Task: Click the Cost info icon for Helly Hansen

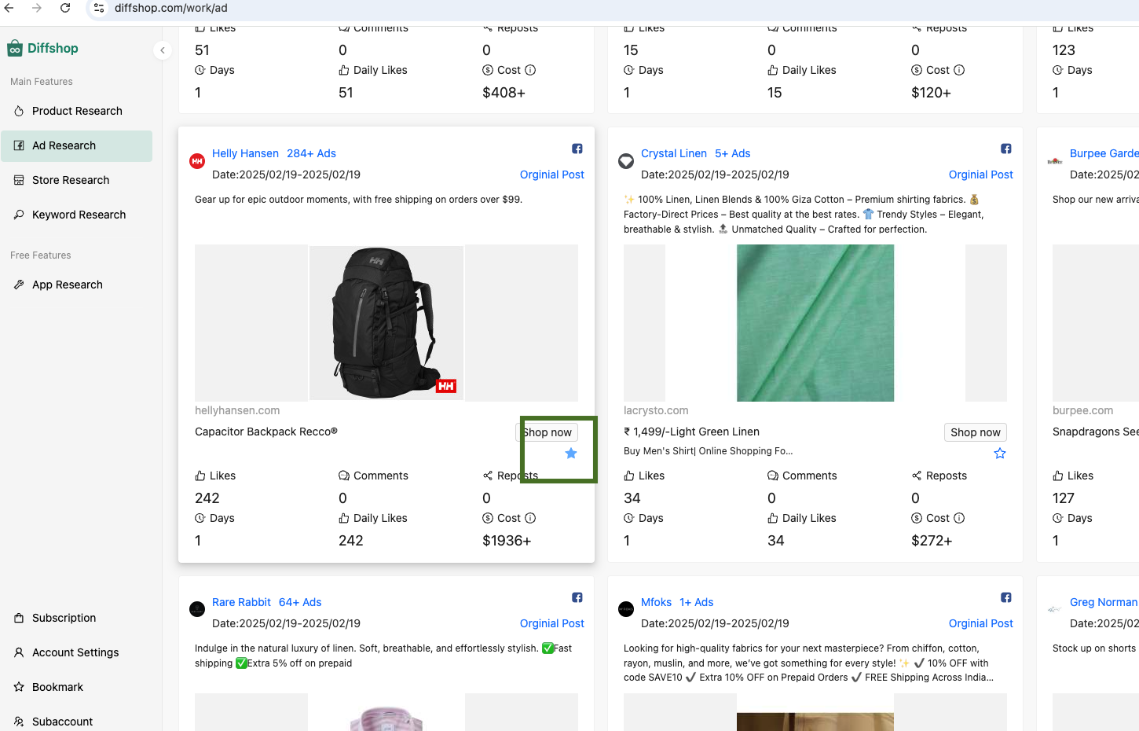Action: (x=530, y=518)
